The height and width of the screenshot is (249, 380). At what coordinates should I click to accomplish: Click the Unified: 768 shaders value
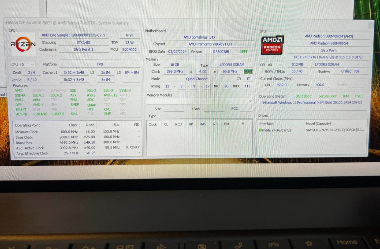tap(350, 72)
